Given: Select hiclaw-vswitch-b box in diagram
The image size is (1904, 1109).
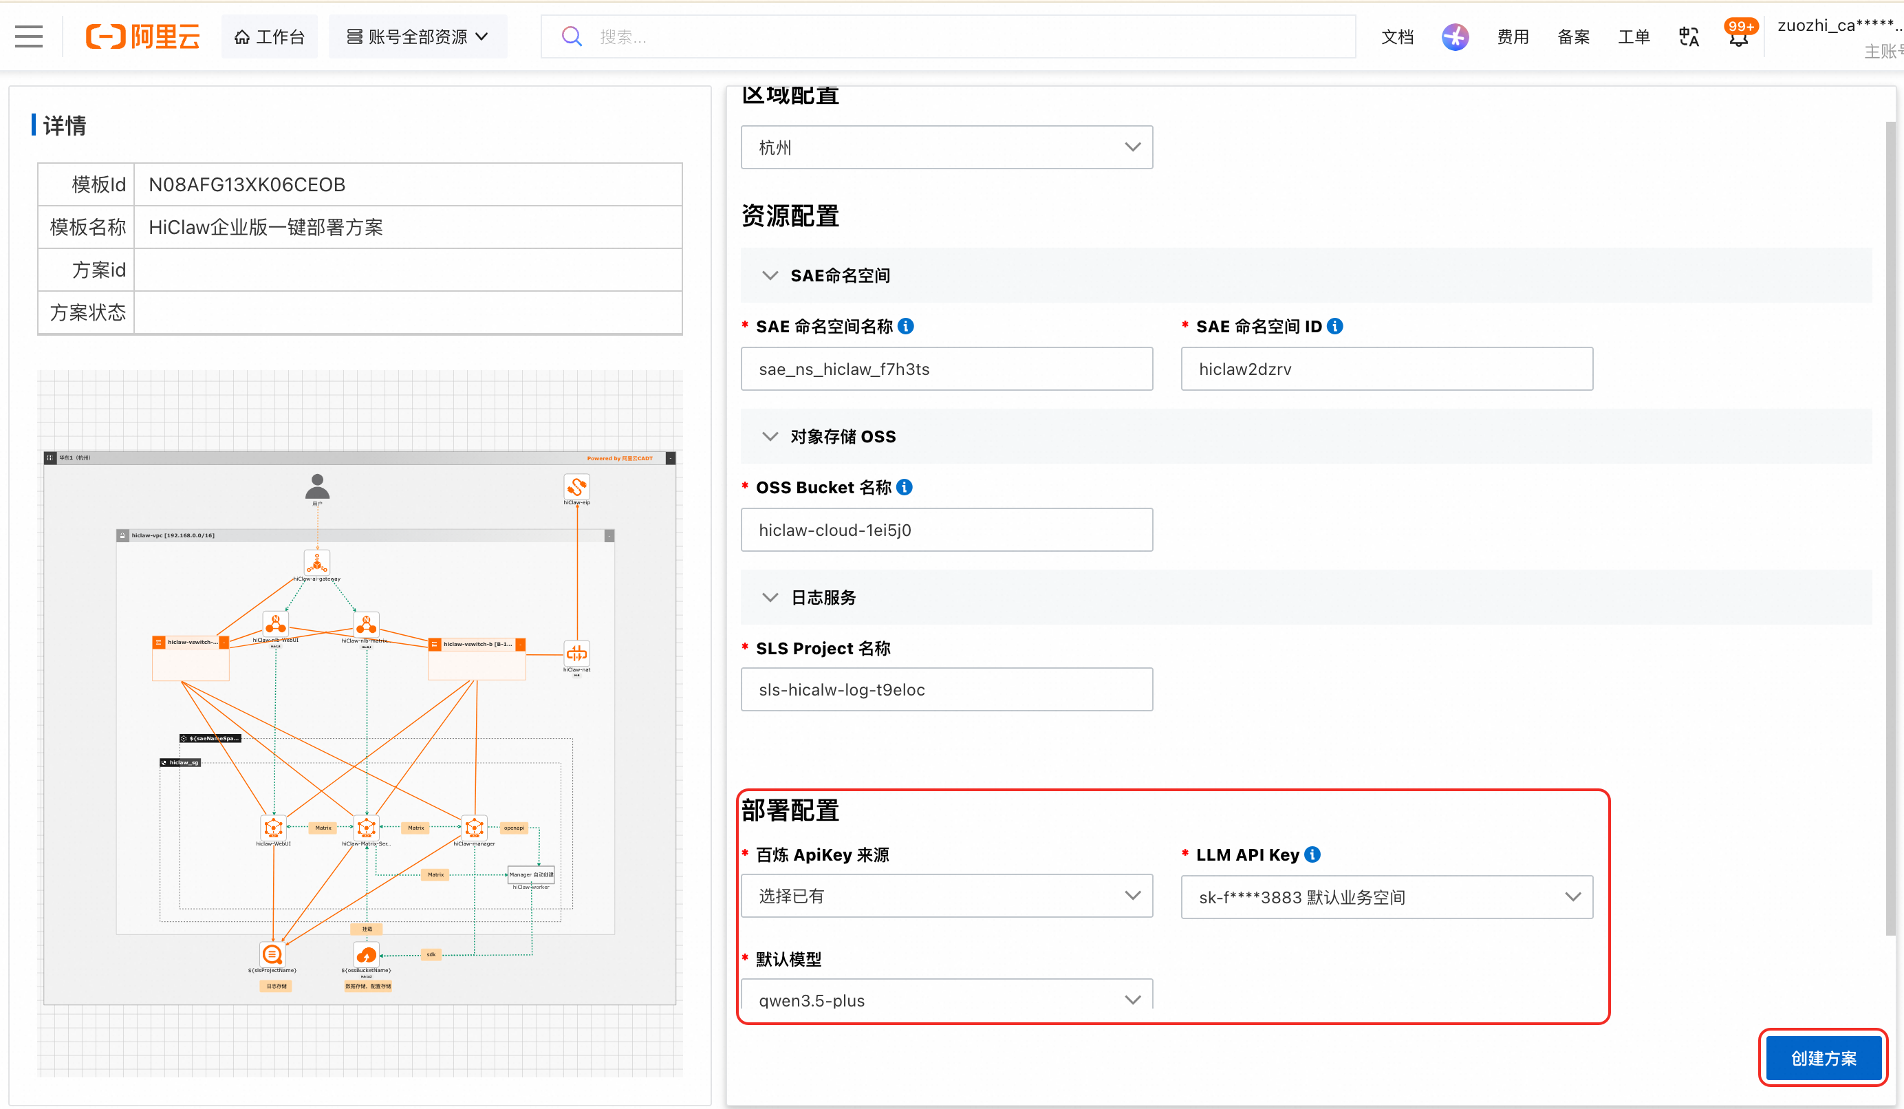Looking at the screenshot, I should [477, 659].
